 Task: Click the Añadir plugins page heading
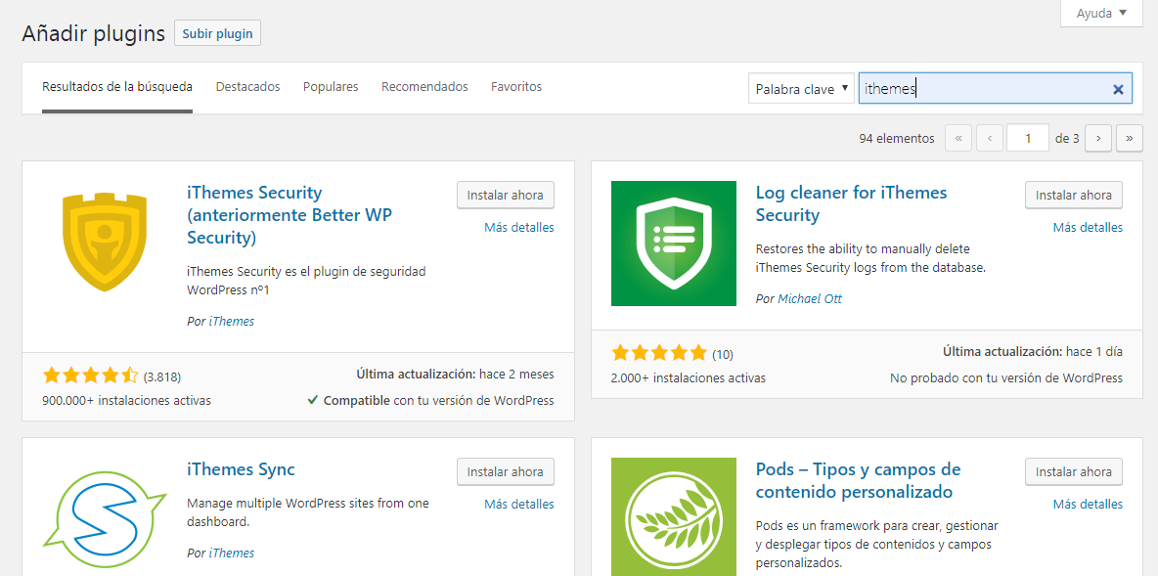[x=94, y=34]
